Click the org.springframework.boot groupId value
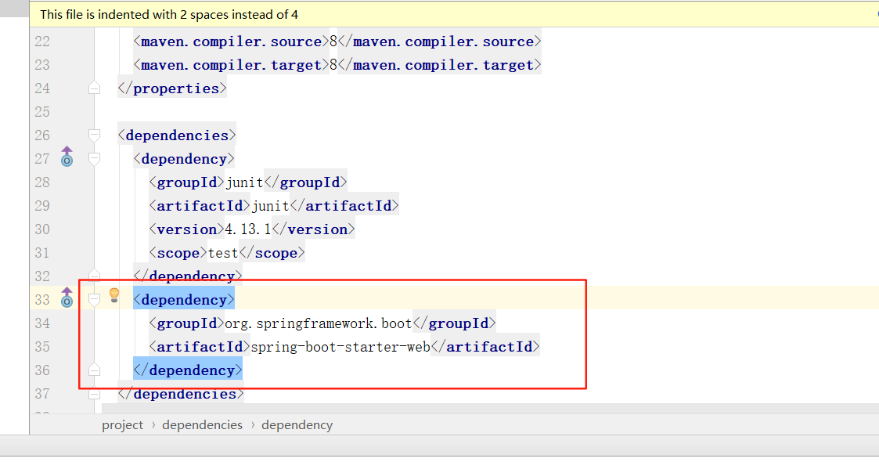The height and width of the screenshot is (462, 879). tap(319, 323)
